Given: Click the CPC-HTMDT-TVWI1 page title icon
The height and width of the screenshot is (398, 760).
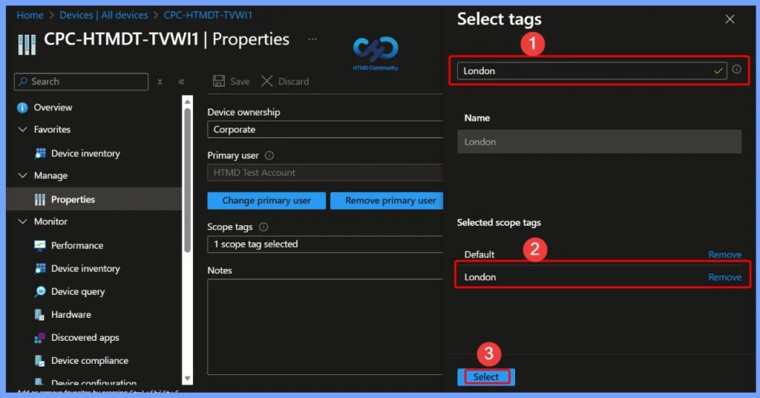Looking at the screenshot, I should pyautogui.click(x=27, y=44).
